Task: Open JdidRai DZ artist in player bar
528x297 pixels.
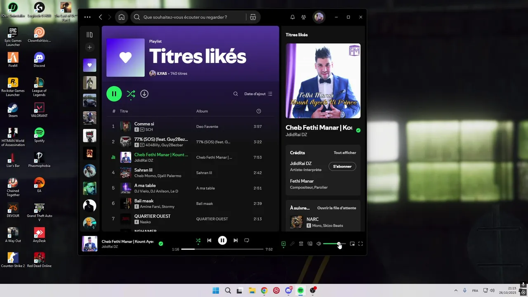Action: 110,247
